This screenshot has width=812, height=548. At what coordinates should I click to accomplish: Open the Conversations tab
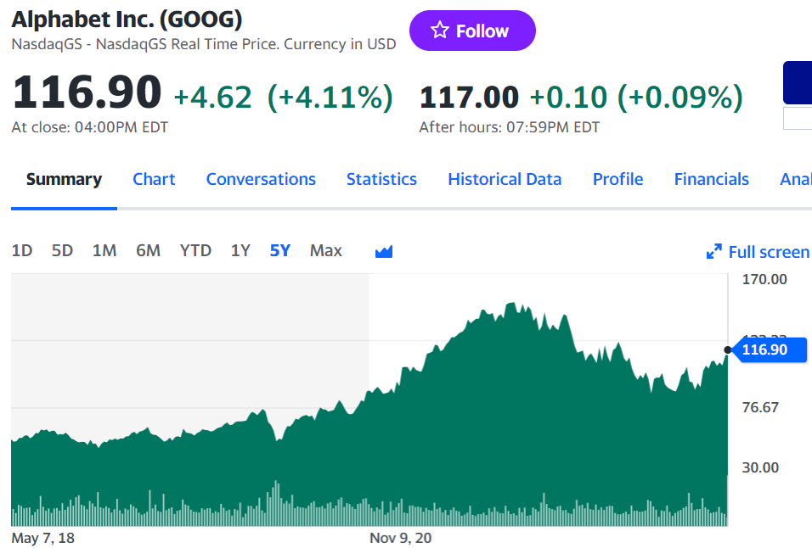coord(261,179)
